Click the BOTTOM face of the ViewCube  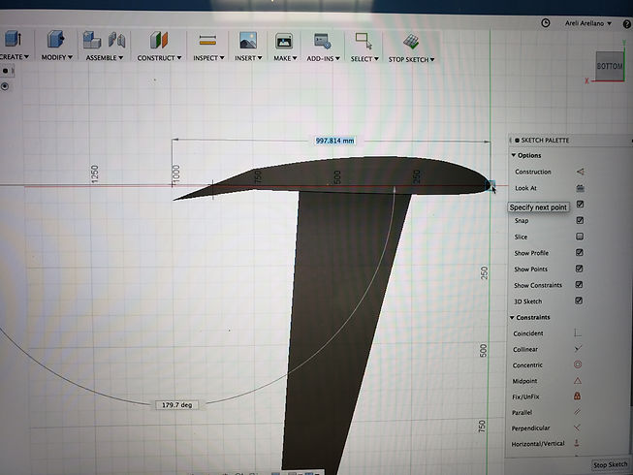pos(610,66)
